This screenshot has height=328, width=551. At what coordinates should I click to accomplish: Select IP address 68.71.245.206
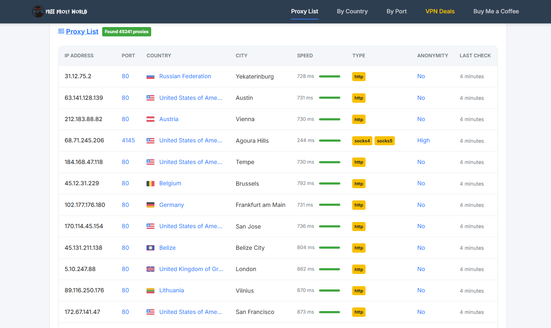(x=84, y=140)
